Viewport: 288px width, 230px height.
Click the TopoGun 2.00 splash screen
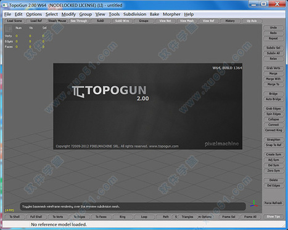pos(147,106)
